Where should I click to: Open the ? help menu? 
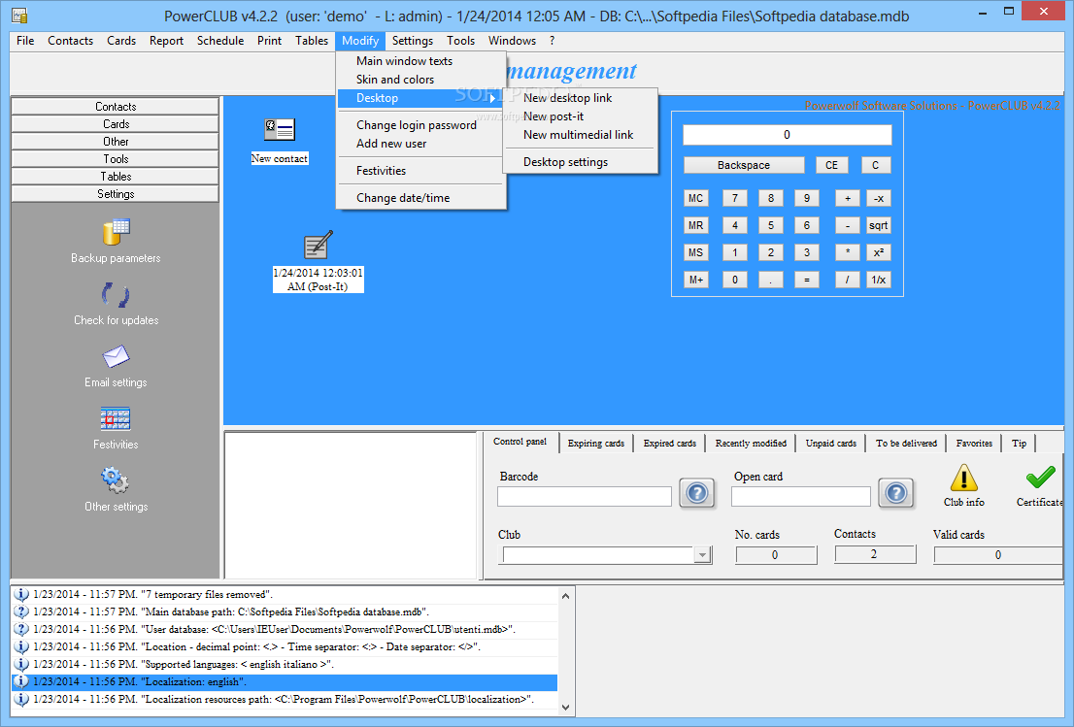(x=553, y=41)
